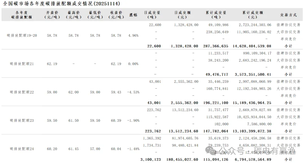Select the -4.53% change value

133,92
